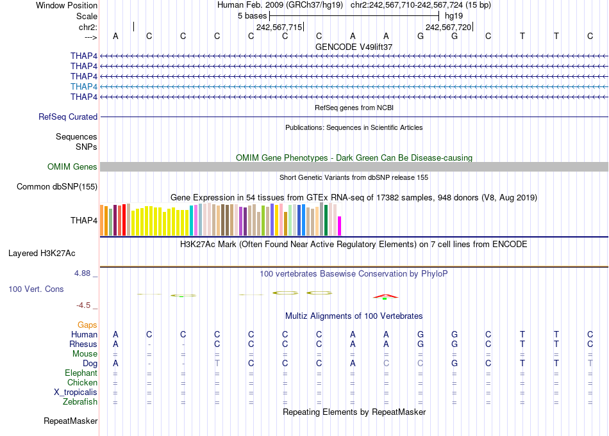Click the light blue THAP4 transcript label
This screenshot has height=436, width=609.
pos(84,86)
